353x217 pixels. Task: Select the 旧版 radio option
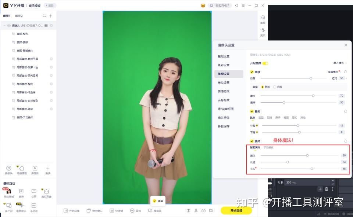tap(275, 87)
